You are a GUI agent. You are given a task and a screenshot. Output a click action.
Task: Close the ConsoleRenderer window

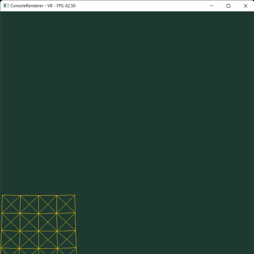click(245, 6)
